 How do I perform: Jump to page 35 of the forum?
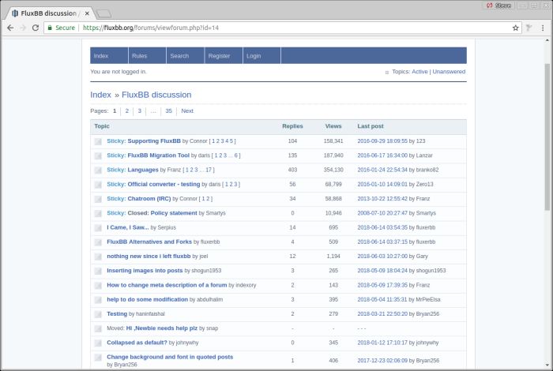pos(168,111)
